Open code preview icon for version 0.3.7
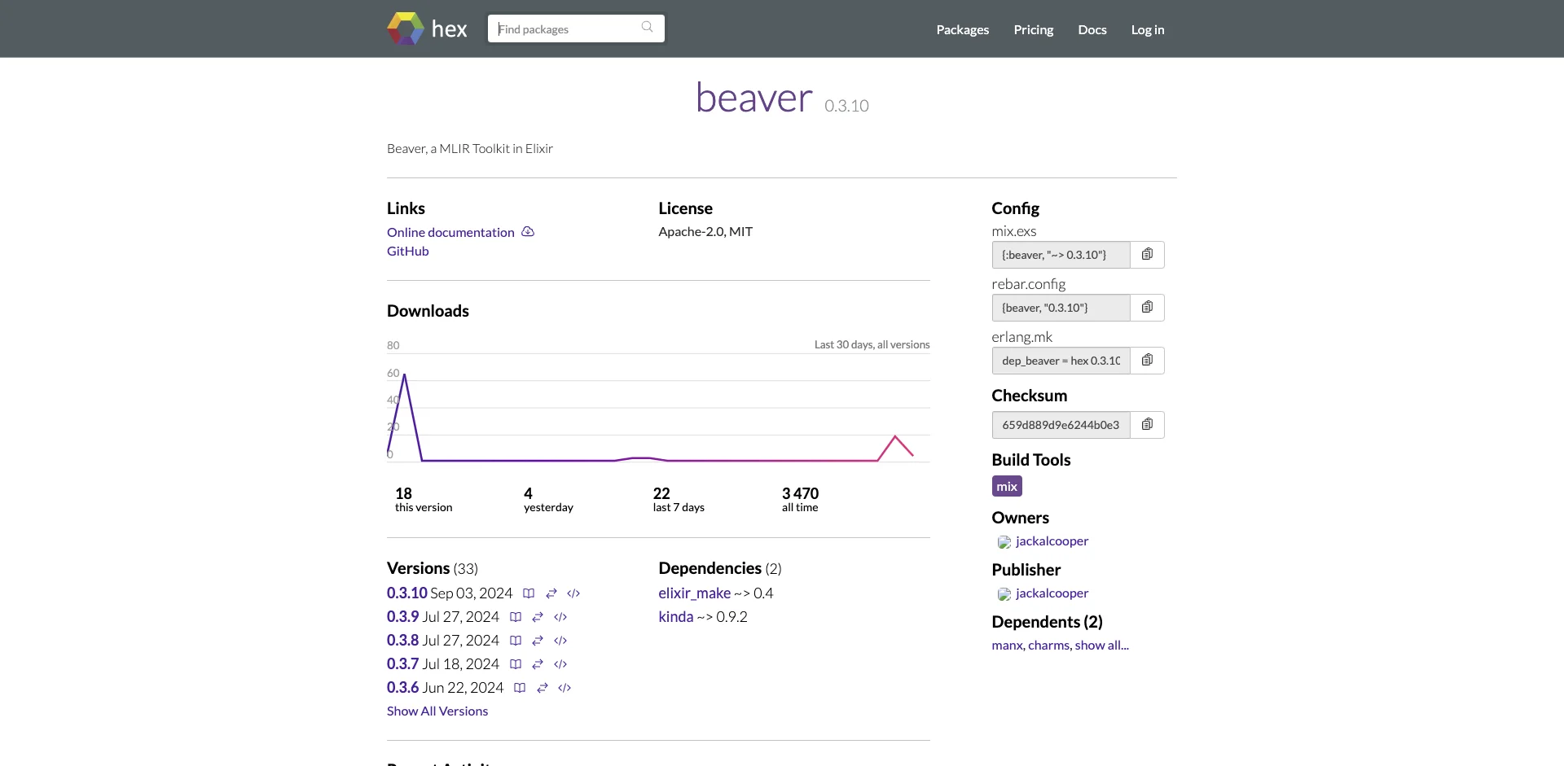 point(560,664)
